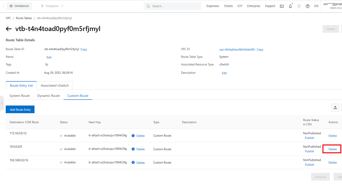This screenshot has width=342, height=192.
Task: Delete the 10.0.0.0/8 route in Actions
Action: point(332,149)
